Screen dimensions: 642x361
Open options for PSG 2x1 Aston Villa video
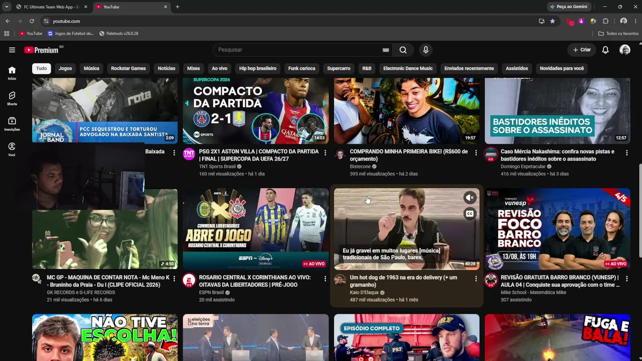tap(325, 152)
